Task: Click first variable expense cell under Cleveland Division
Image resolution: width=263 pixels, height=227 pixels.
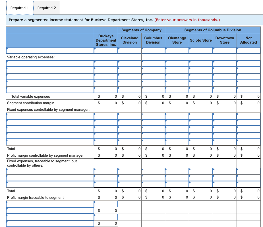Action: pyautogui.click(x=130, y=64)
